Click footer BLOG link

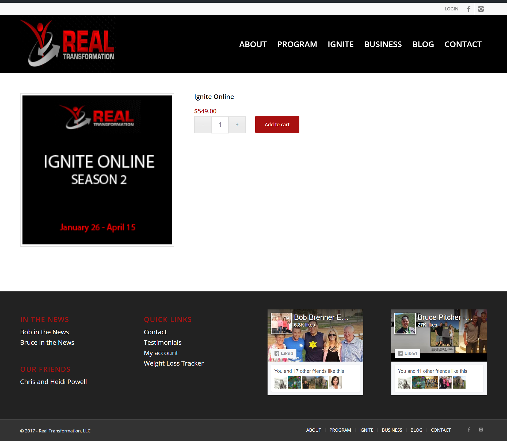point(416,430)
